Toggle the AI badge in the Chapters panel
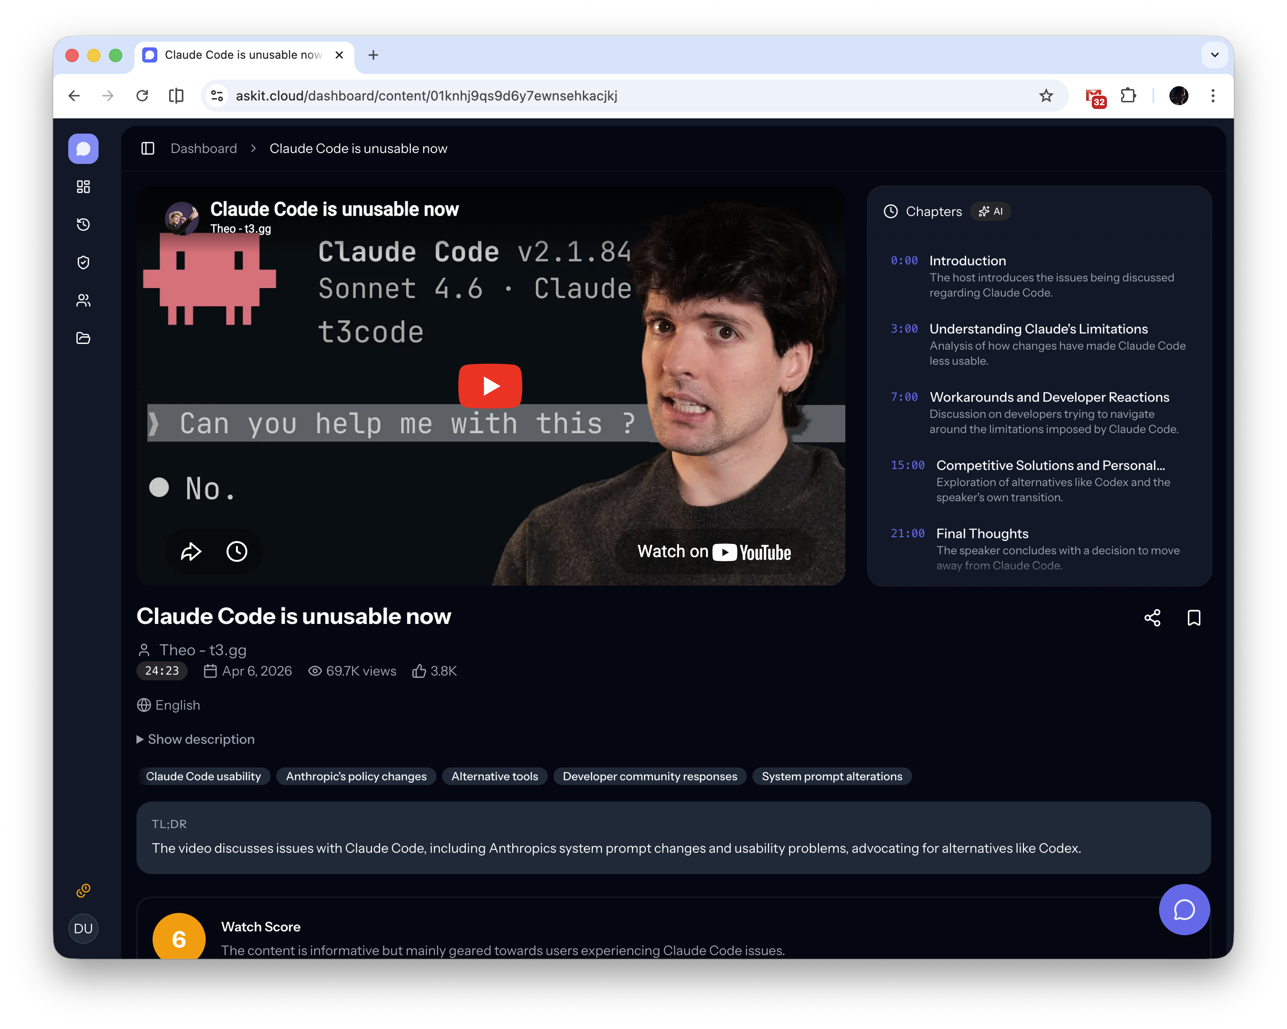This screenshot has height=1029, width=1287. [990, 211]
